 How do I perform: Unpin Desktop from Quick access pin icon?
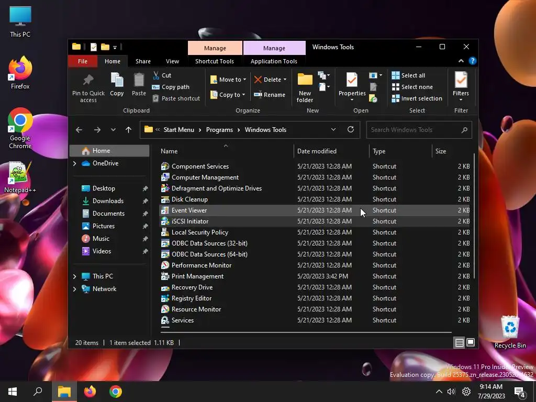click(x=145, y=188)
